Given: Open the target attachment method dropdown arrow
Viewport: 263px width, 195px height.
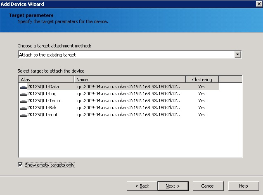Looking at the screenshot, I should [x=237, y=54].
